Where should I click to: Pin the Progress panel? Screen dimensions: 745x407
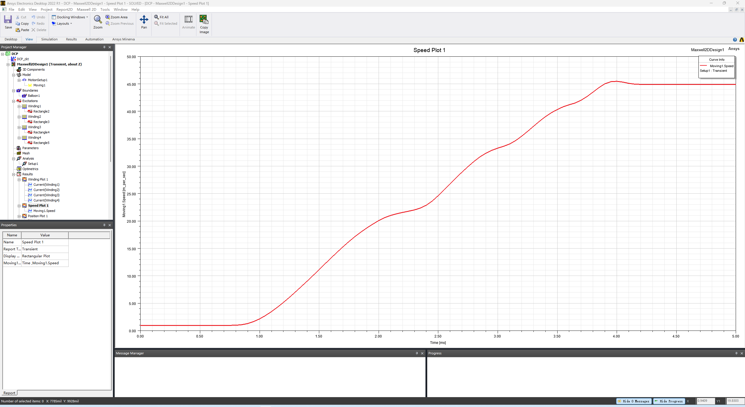click(736, 353)
